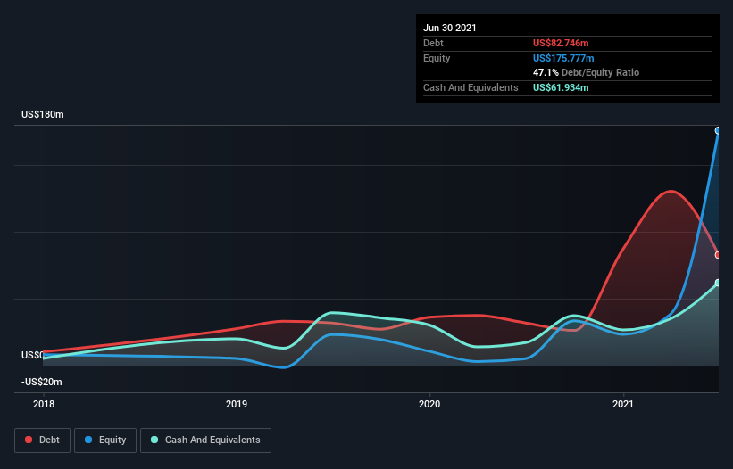Click the 2020 x-axis label
This screenshot has height=469, width=733.
pyautogui.click(x=429, y=404)
